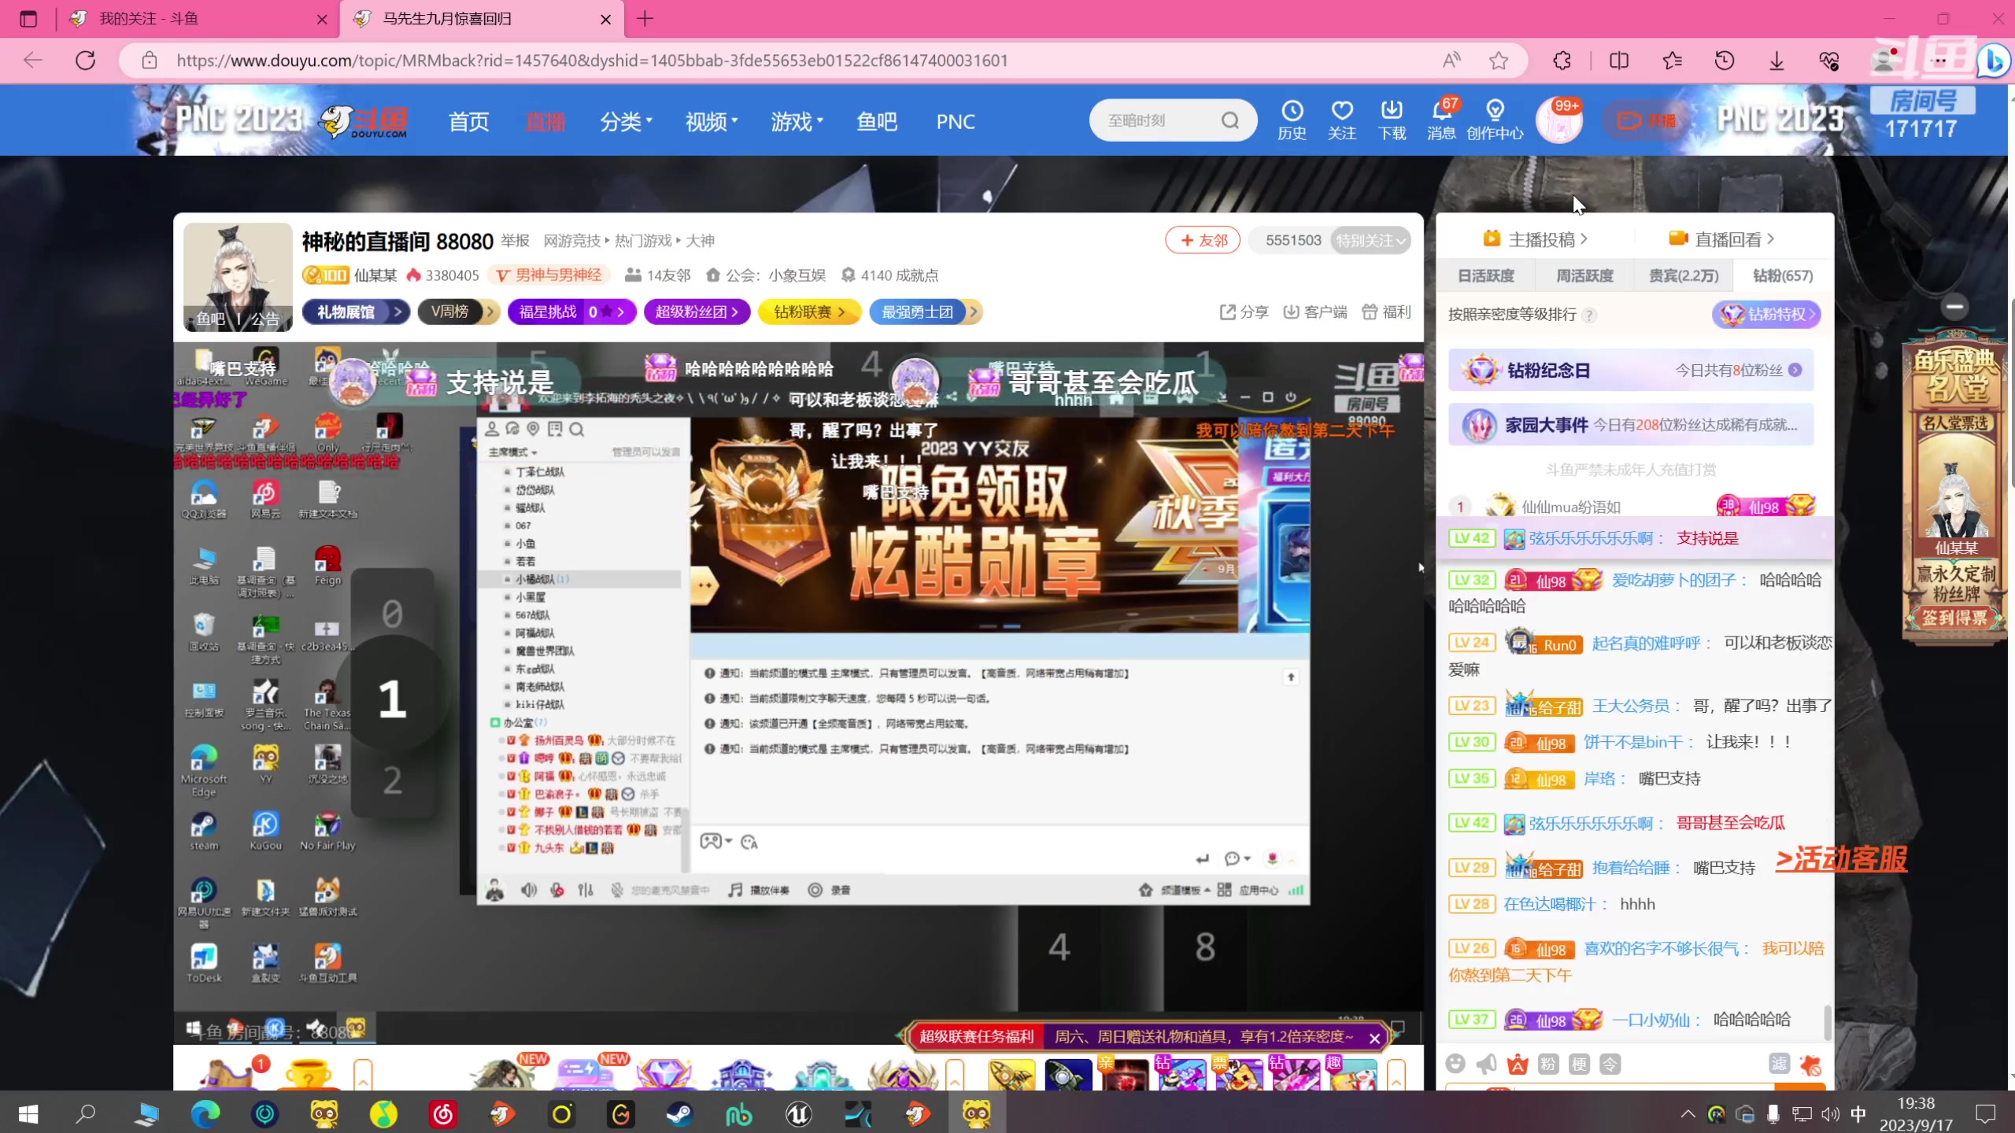The height and width of the screenshot is (1133, 2015).
Task: Open the 家园大事件 card
Action: (x=1631, y=426)
